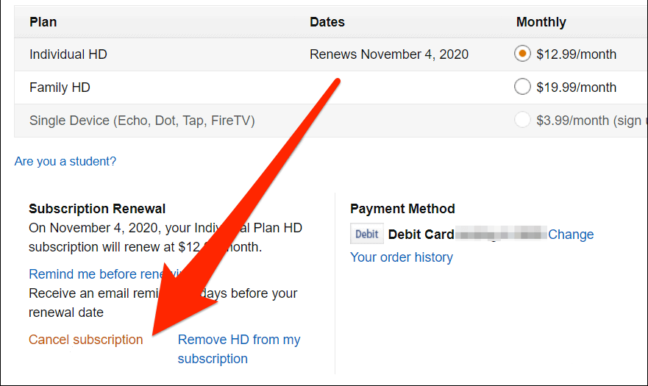Viewport: 648px width, 386px height.
Task: Click the Monthly column header
Action: (x=541, y=22)
